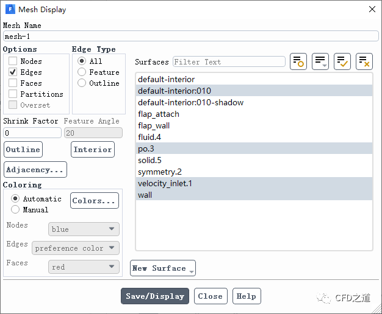Uncheck the Edges option
This screenshot has width=382, height=314.
(13, 72)
